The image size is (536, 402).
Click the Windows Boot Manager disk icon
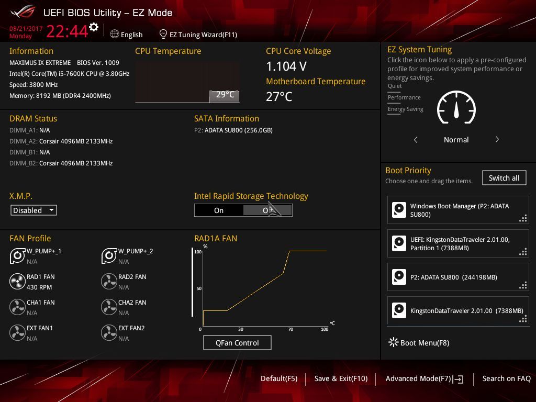[x=399, y=210]
